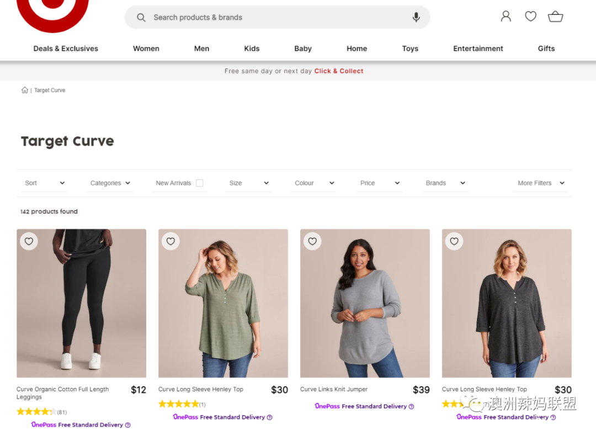
Task: Open OnePass info icon under Leggings
Action: point(127,425)
